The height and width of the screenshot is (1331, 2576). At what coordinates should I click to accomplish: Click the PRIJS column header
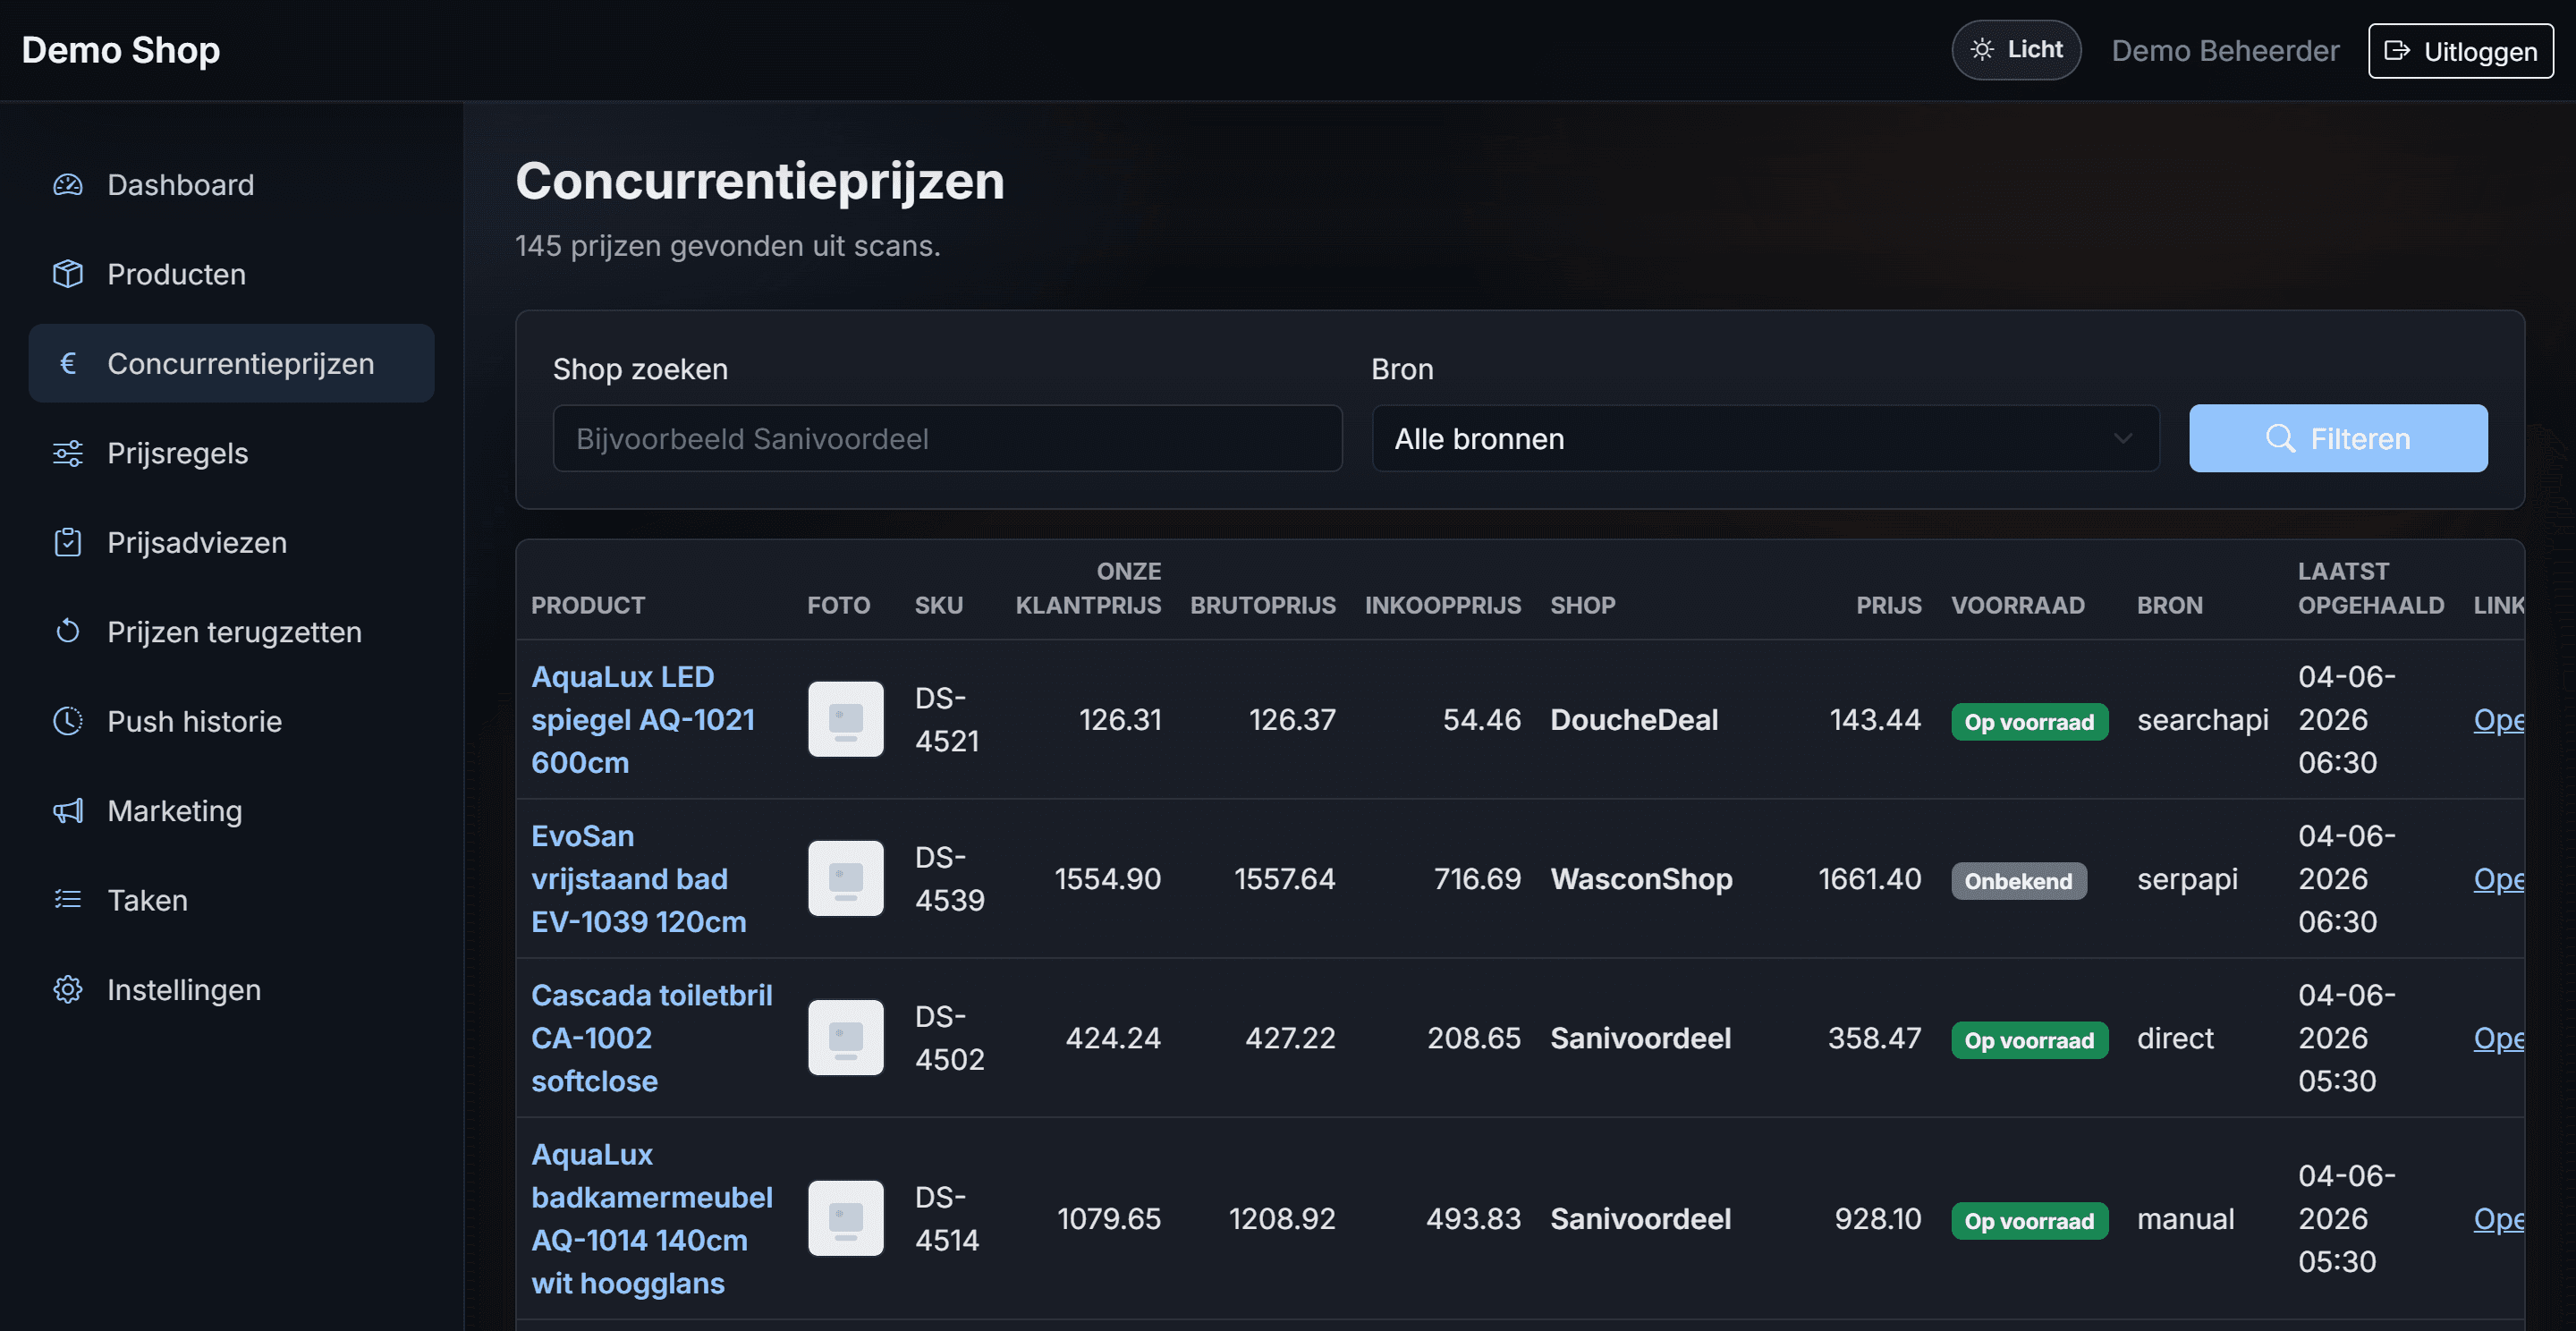[1888, 605]
